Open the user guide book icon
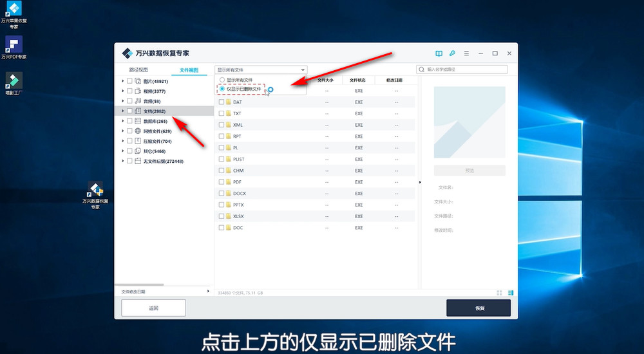This screenshot has width=644, height=354. [x=439, y=53]
